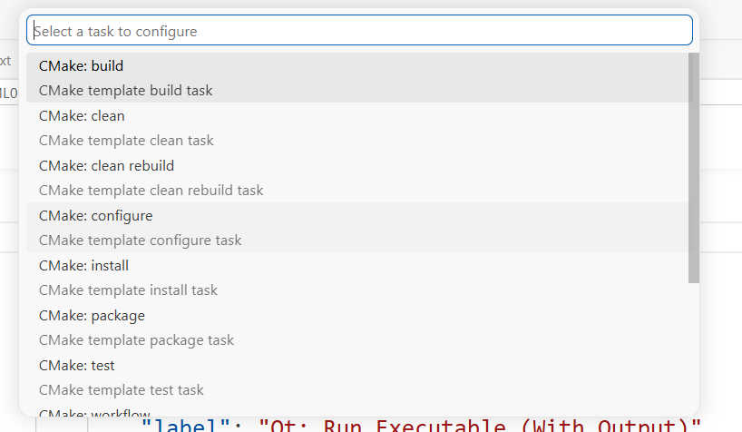This screenshot has width=742, height=432.
Task: Click 'CMake template test task' description text
Action: (x=122, y=390)
